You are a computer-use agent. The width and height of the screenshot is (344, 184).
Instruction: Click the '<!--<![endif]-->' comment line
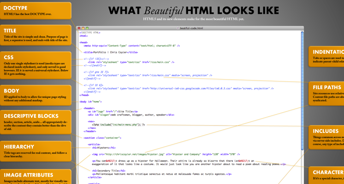[x=95, y=65]
